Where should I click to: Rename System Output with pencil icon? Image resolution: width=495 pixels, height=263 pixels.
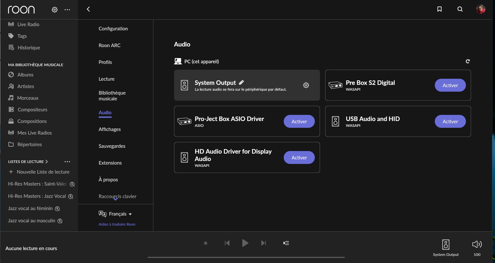(241, 82)
